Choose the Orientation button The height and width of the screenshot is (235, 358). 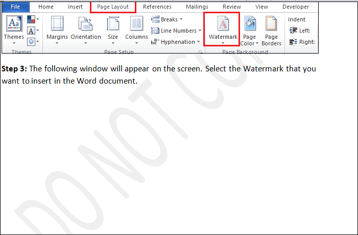tap(86, 30)
